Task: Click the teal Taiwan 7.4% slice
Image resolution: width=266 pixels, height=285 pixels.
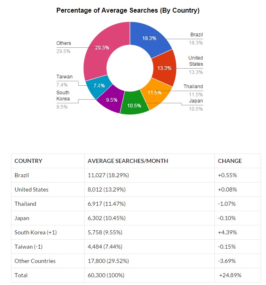Action: coord(98,86)
